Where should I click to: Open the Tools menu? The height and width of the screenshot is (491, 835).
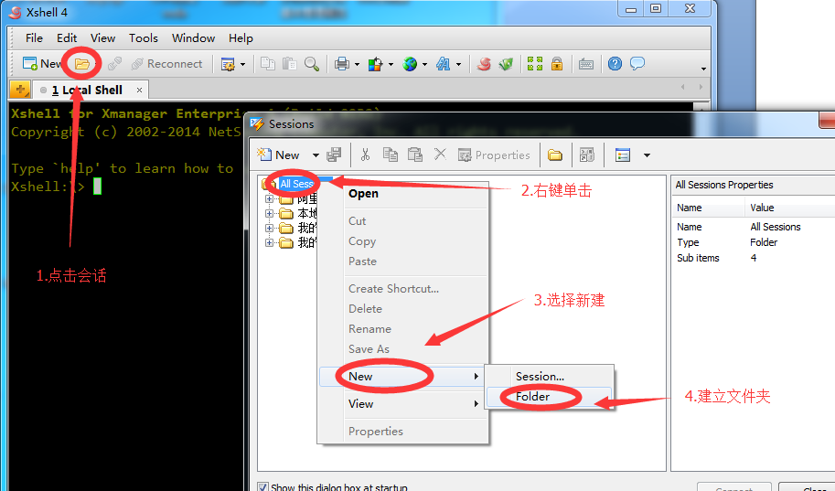point(144,38)
